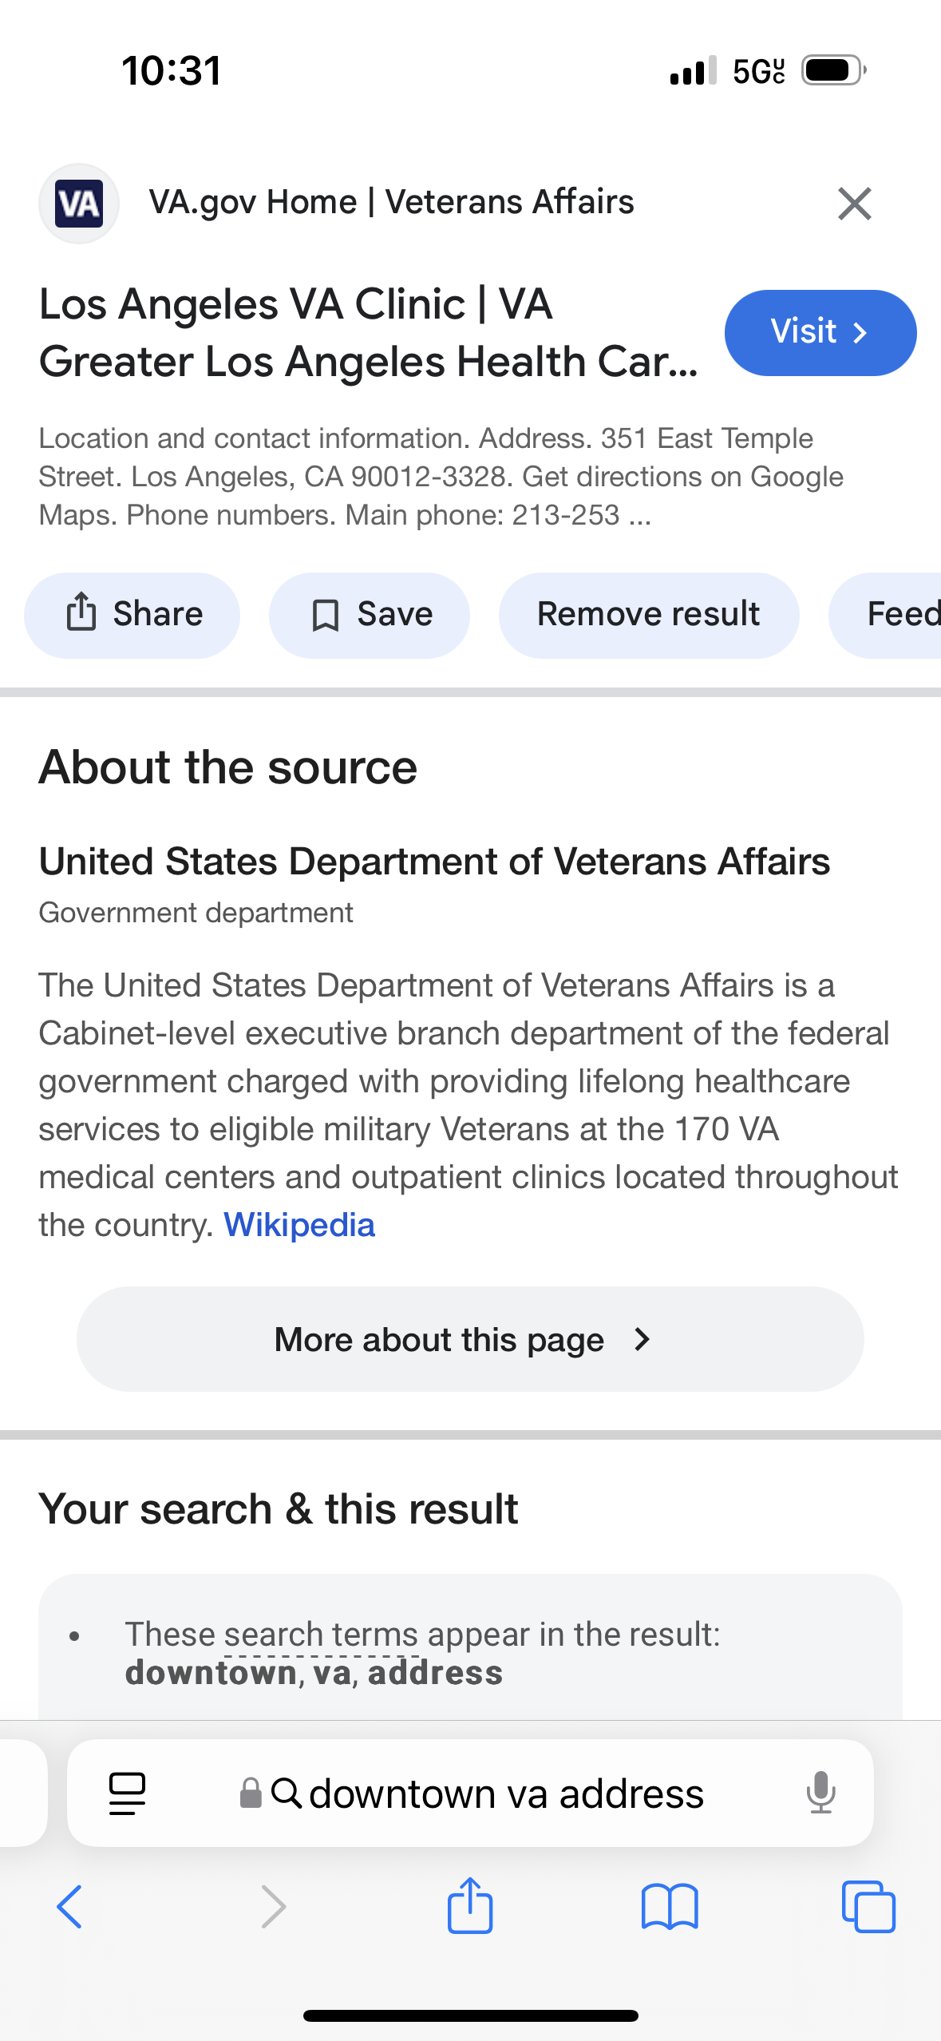Open Safari bookmarks book icon
The width and height of the screenshot is (941, 2041).
pyautogui.click(x=670, y=1907)
